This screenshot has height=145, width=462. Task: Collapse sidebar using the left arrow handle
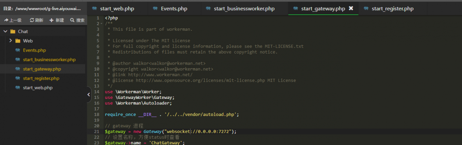click(x=89, y=95)
